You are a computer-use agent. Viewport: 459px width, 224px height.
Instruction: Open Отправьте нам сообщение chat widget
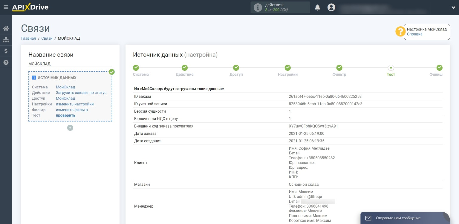(x=405, y=218)
